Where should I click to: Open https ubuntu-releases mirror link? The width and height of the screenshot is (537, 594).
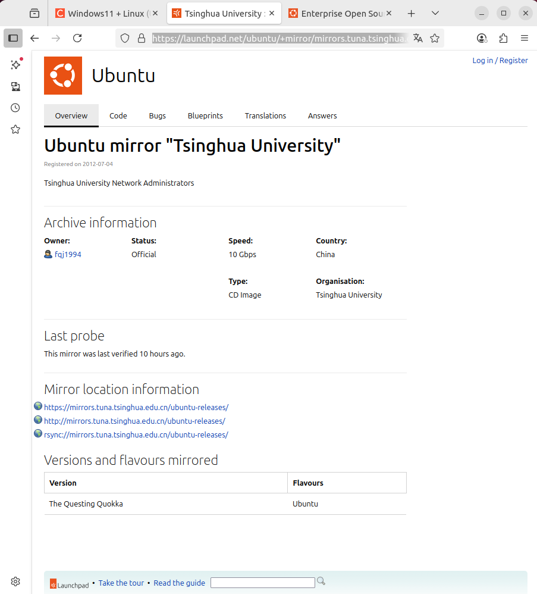(x=136, y=407)
